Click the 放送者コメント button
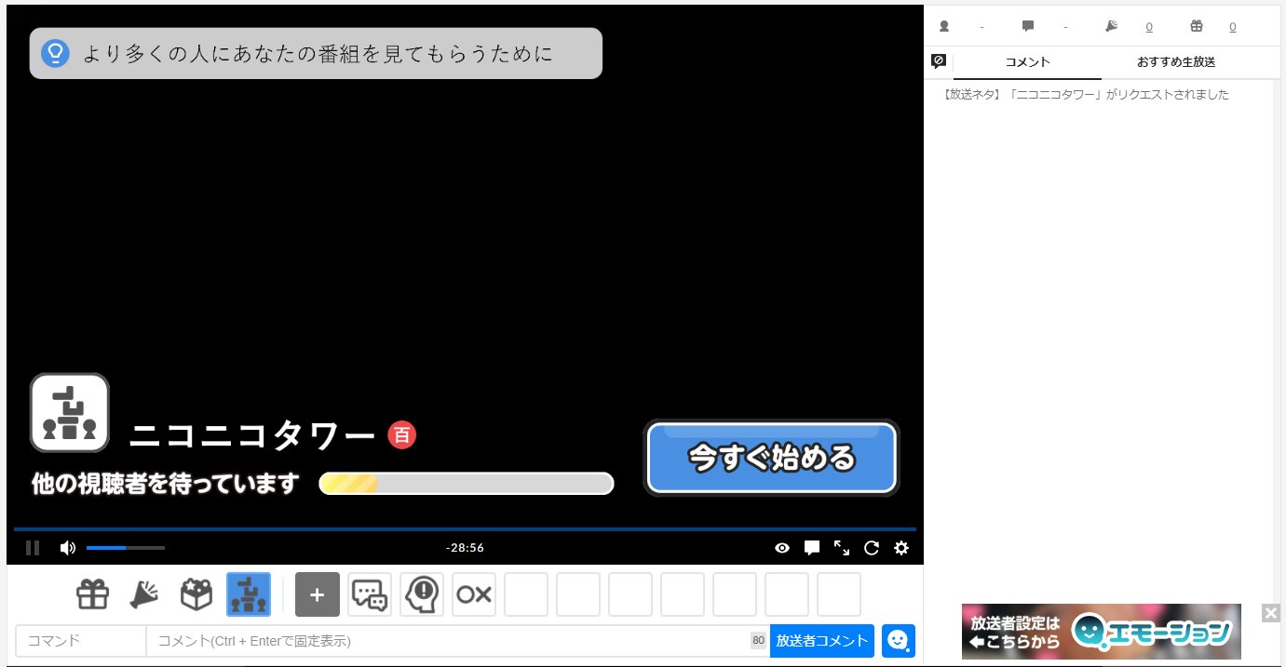This screenshot has width=1286, height=667. pos(822,641)
